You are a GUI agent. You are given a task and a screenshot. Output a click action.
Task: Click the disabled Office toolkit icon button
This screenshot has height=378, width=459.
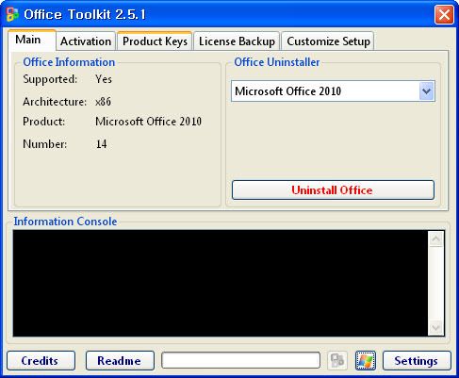337,360
